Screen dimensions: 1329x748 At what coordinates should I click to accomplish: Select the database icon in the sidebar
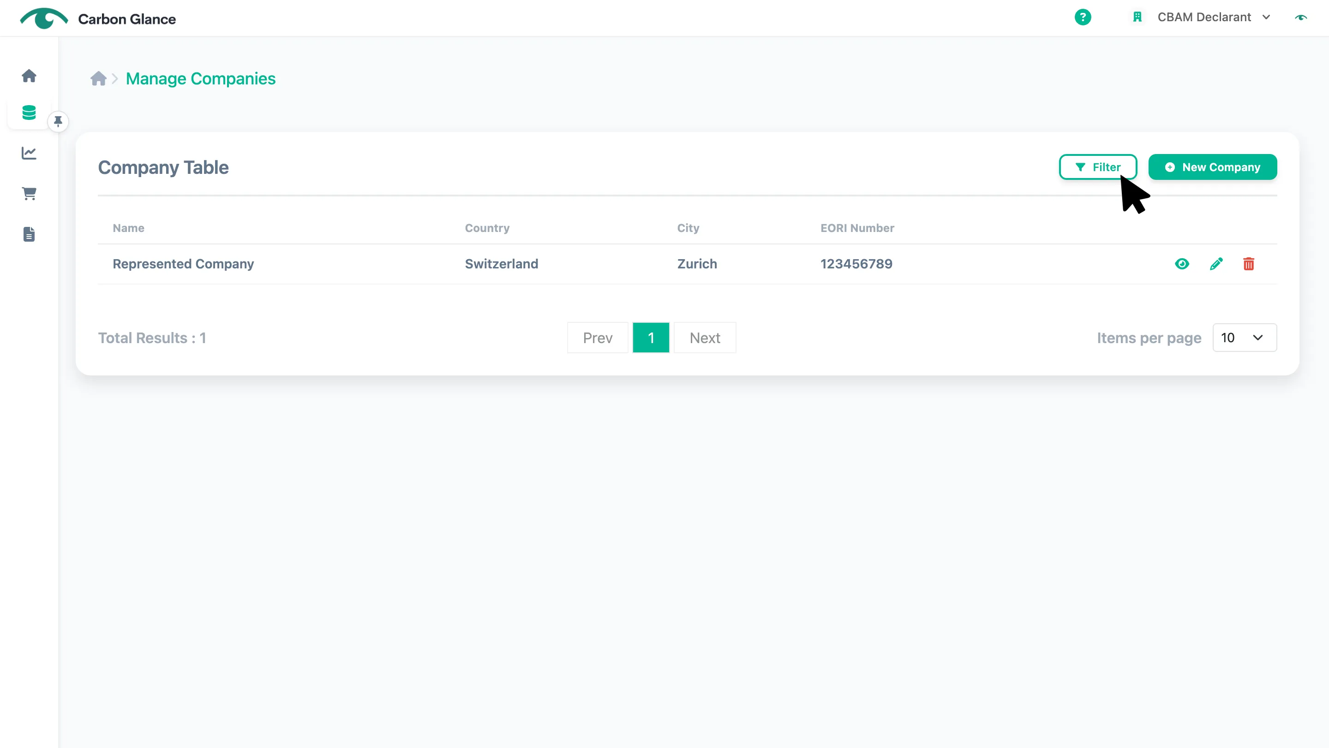[29, 113]
